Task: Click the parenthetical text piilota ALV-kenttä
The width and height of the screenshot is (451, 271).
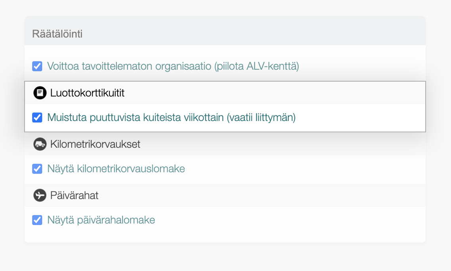Action: click(256, 66)
